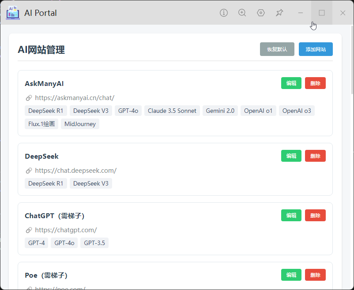This screenshot has height=290, width=354.
Task: Click the zoom-in magnifier icon
Action: [x=242, y=13]
